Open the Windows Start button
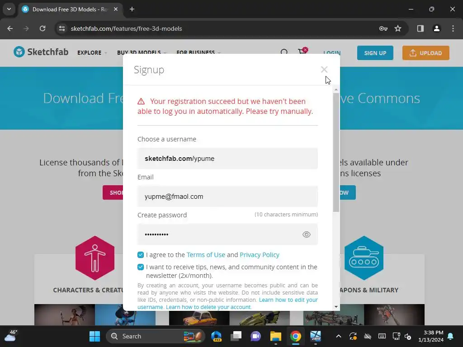 95,336
